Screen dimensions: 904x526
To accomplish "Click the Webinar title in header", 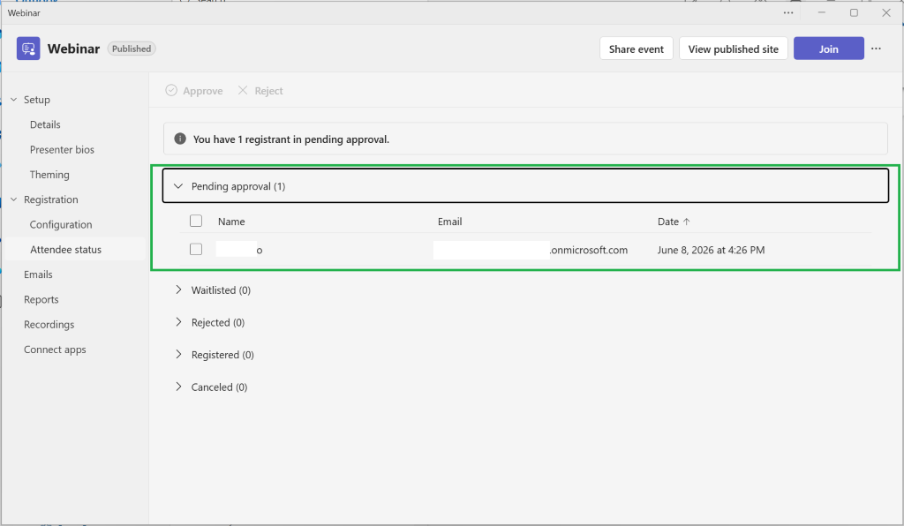I will point(74,49).
